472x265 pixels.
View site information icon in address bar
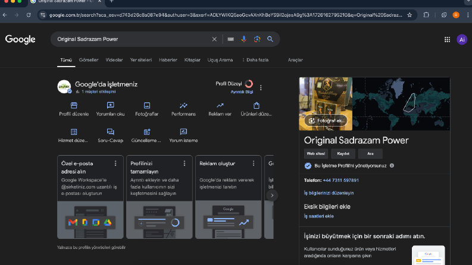coord(43,15)
